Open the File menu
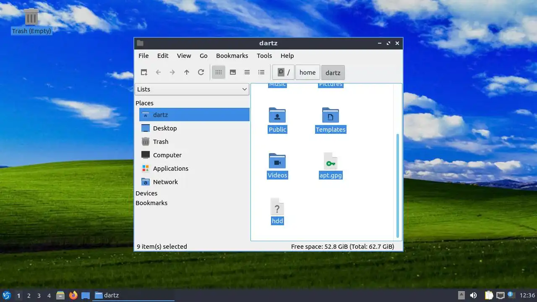The width and height of the screenshot is (537, 302). (x=143, y=56)
